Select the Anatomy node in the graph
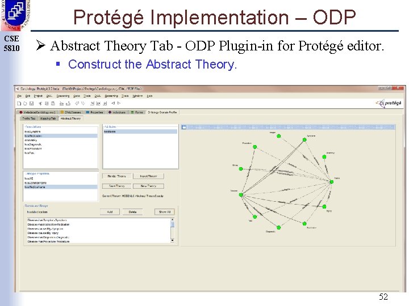The image size is (409, 306). click(324, 157)
